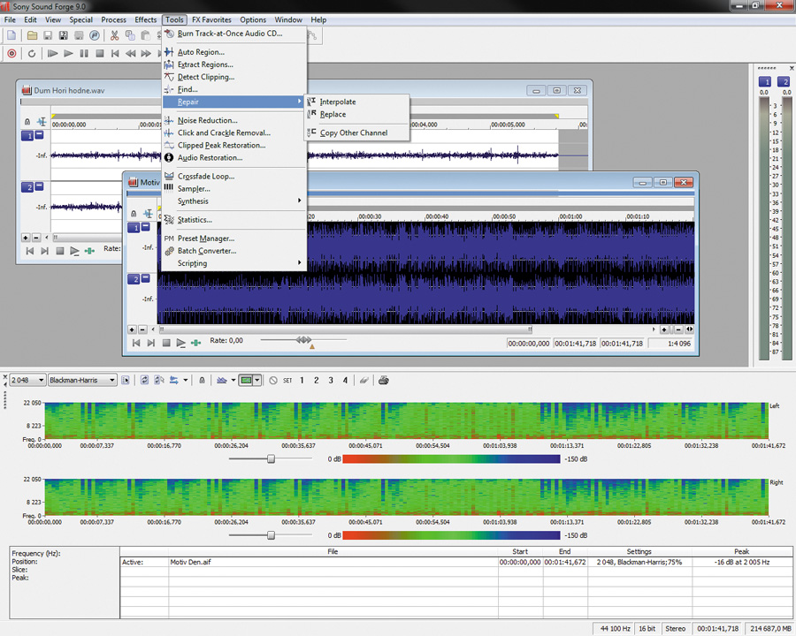
Task: Click the Motiv Den.aif file row
Action: 456,562
